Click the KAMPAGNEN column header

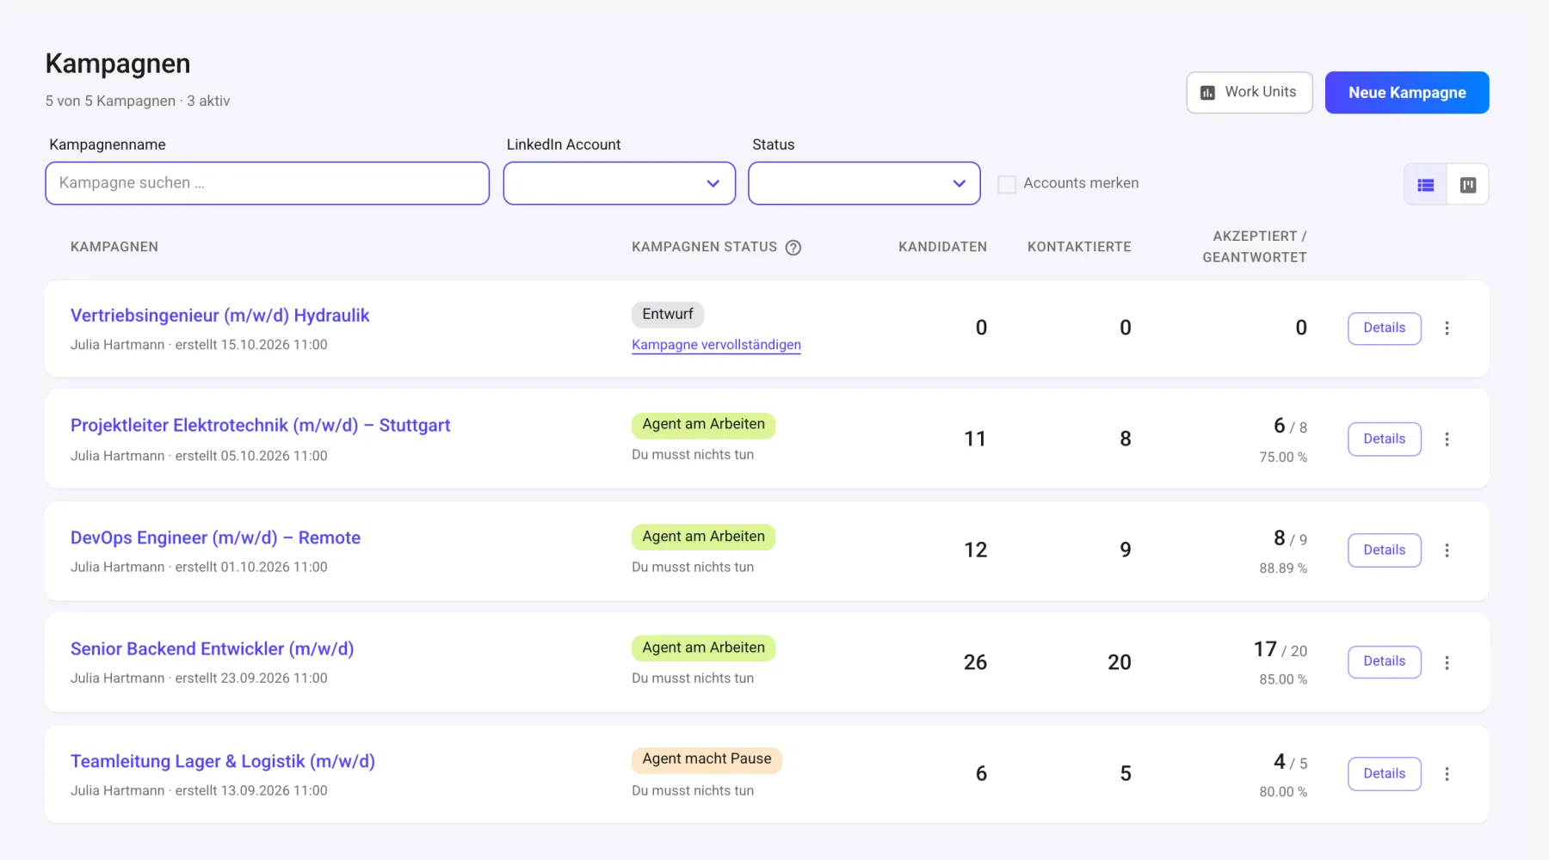[x=114, y=247]
